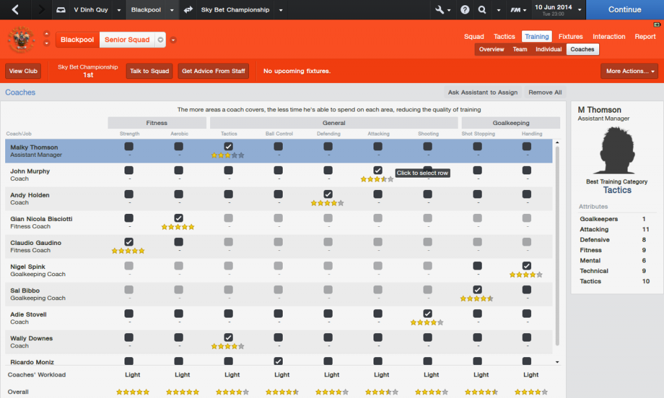664x398 pixels.
Task: Uncheck Sal Bibbo's Shot Stopping checkbox
Action: (477, 290)
